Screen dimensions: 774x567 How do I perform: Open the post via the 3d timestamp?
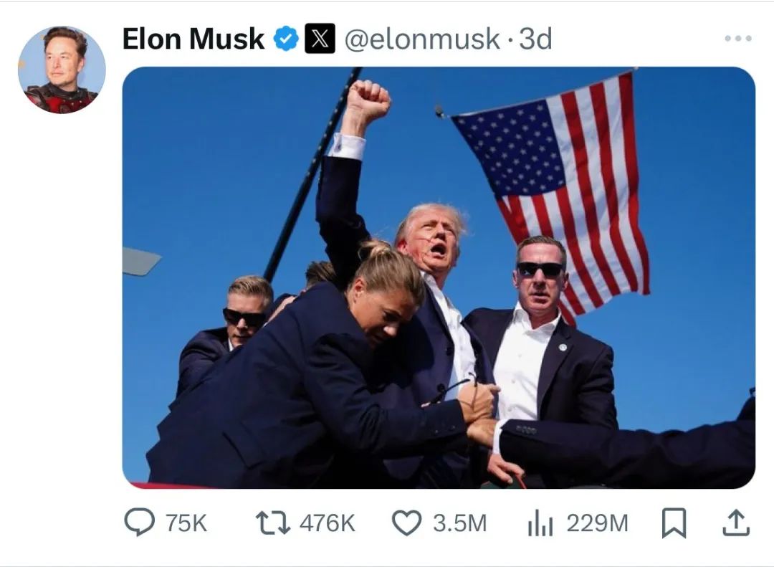[x=535, y=39]
